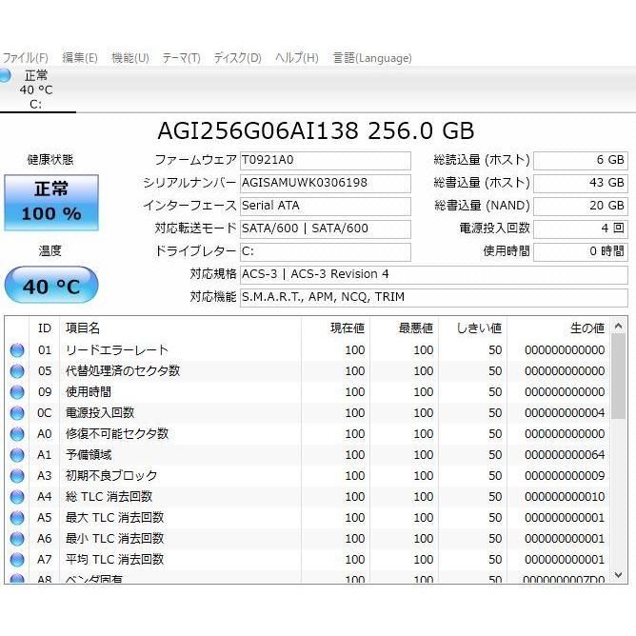Click the status icon for リードエラーレート row
The image size is (636, 636).
(17, 350)
